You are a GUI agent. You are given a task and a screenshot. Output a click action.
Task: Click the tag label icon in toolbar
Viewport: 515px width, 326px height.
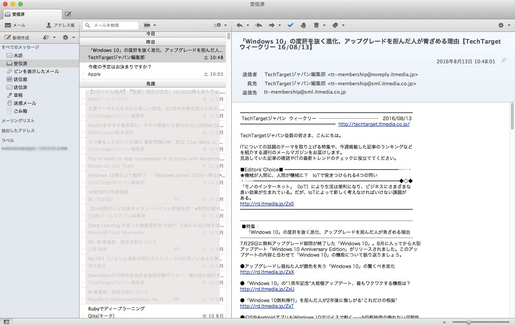click(x=335, y=25)
